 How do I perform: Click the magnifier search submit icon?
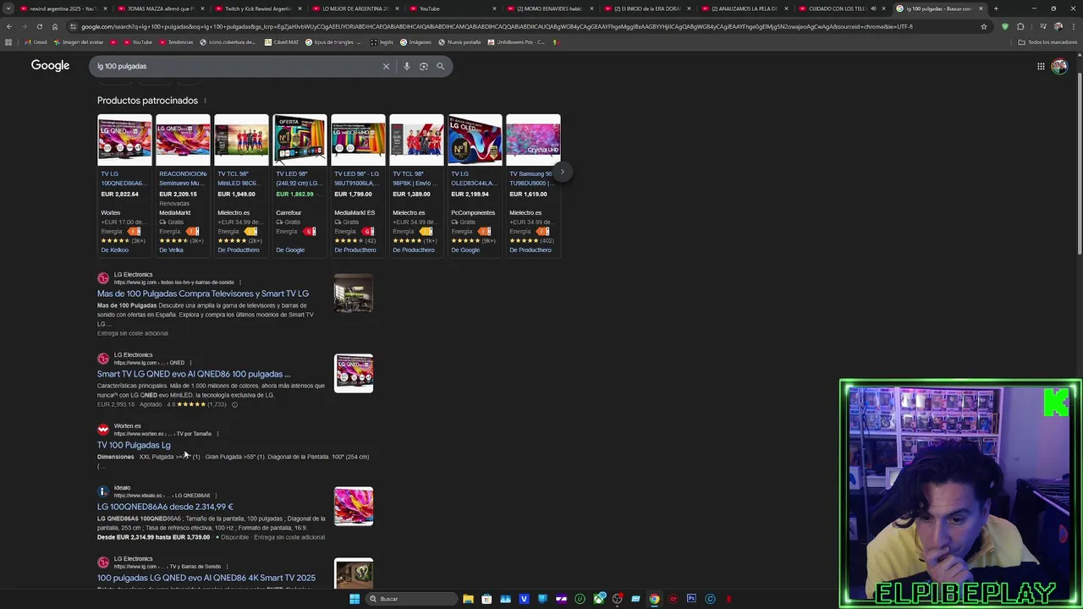pyautogui.click(x=440, y=66)
